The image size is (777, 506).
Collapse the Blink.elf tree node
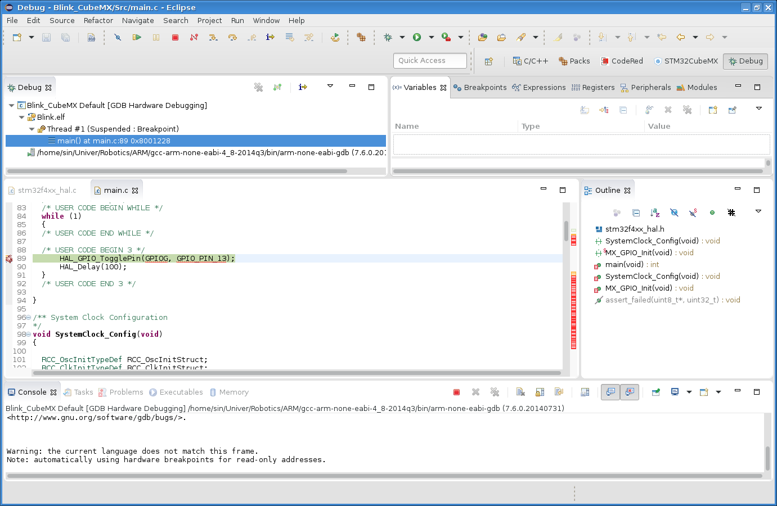click(x=21, y=117)
